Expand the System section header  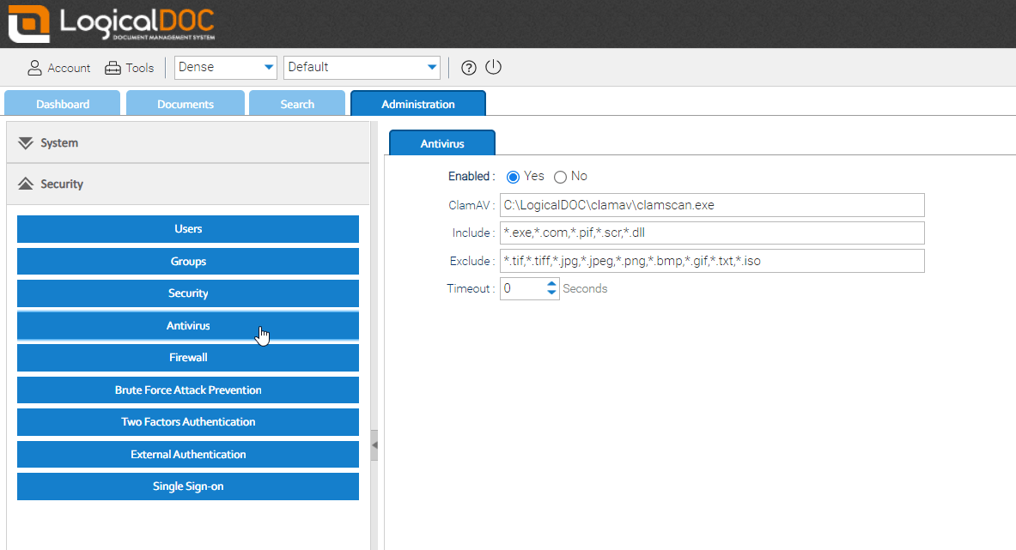point(188,142)
